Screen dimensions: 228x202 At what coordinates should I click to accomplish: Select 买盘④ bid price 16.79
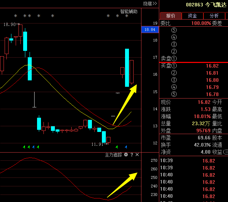tap(212, 87)
